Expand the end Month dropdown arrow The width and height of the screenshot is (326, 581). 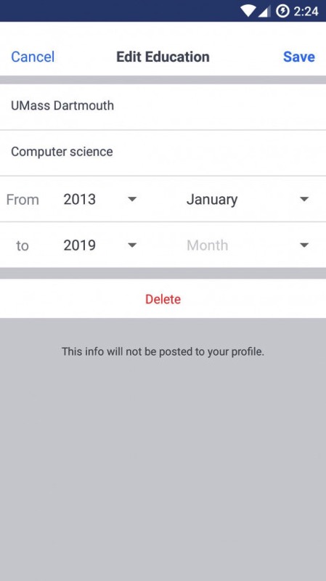(304, 245)
